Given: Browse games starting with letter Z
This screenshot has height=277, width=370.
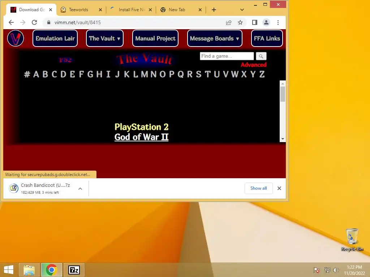Looking at the screenshot, I should (x=262, y=74).
